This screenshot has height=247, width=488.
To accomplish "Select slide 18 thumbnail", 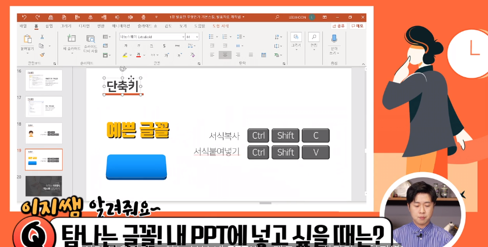I will click(x=44, y=133).
